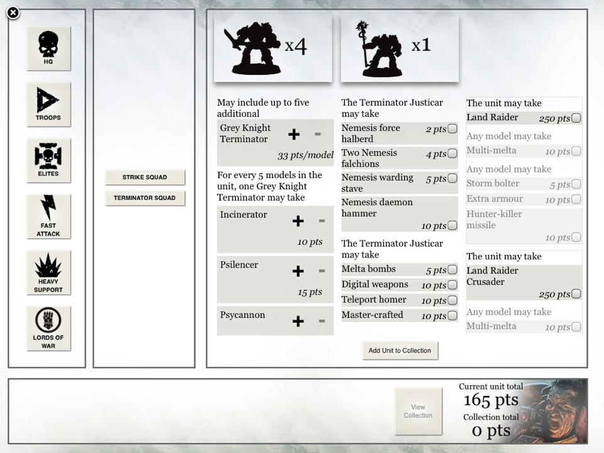Check the Land Raider's Multi-melta box

[576, 151]
